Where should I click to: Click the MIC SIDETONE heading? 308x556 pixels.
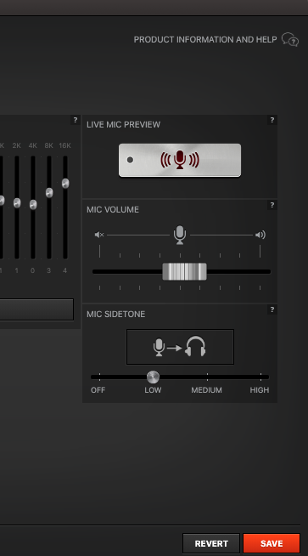pos(115,315)
